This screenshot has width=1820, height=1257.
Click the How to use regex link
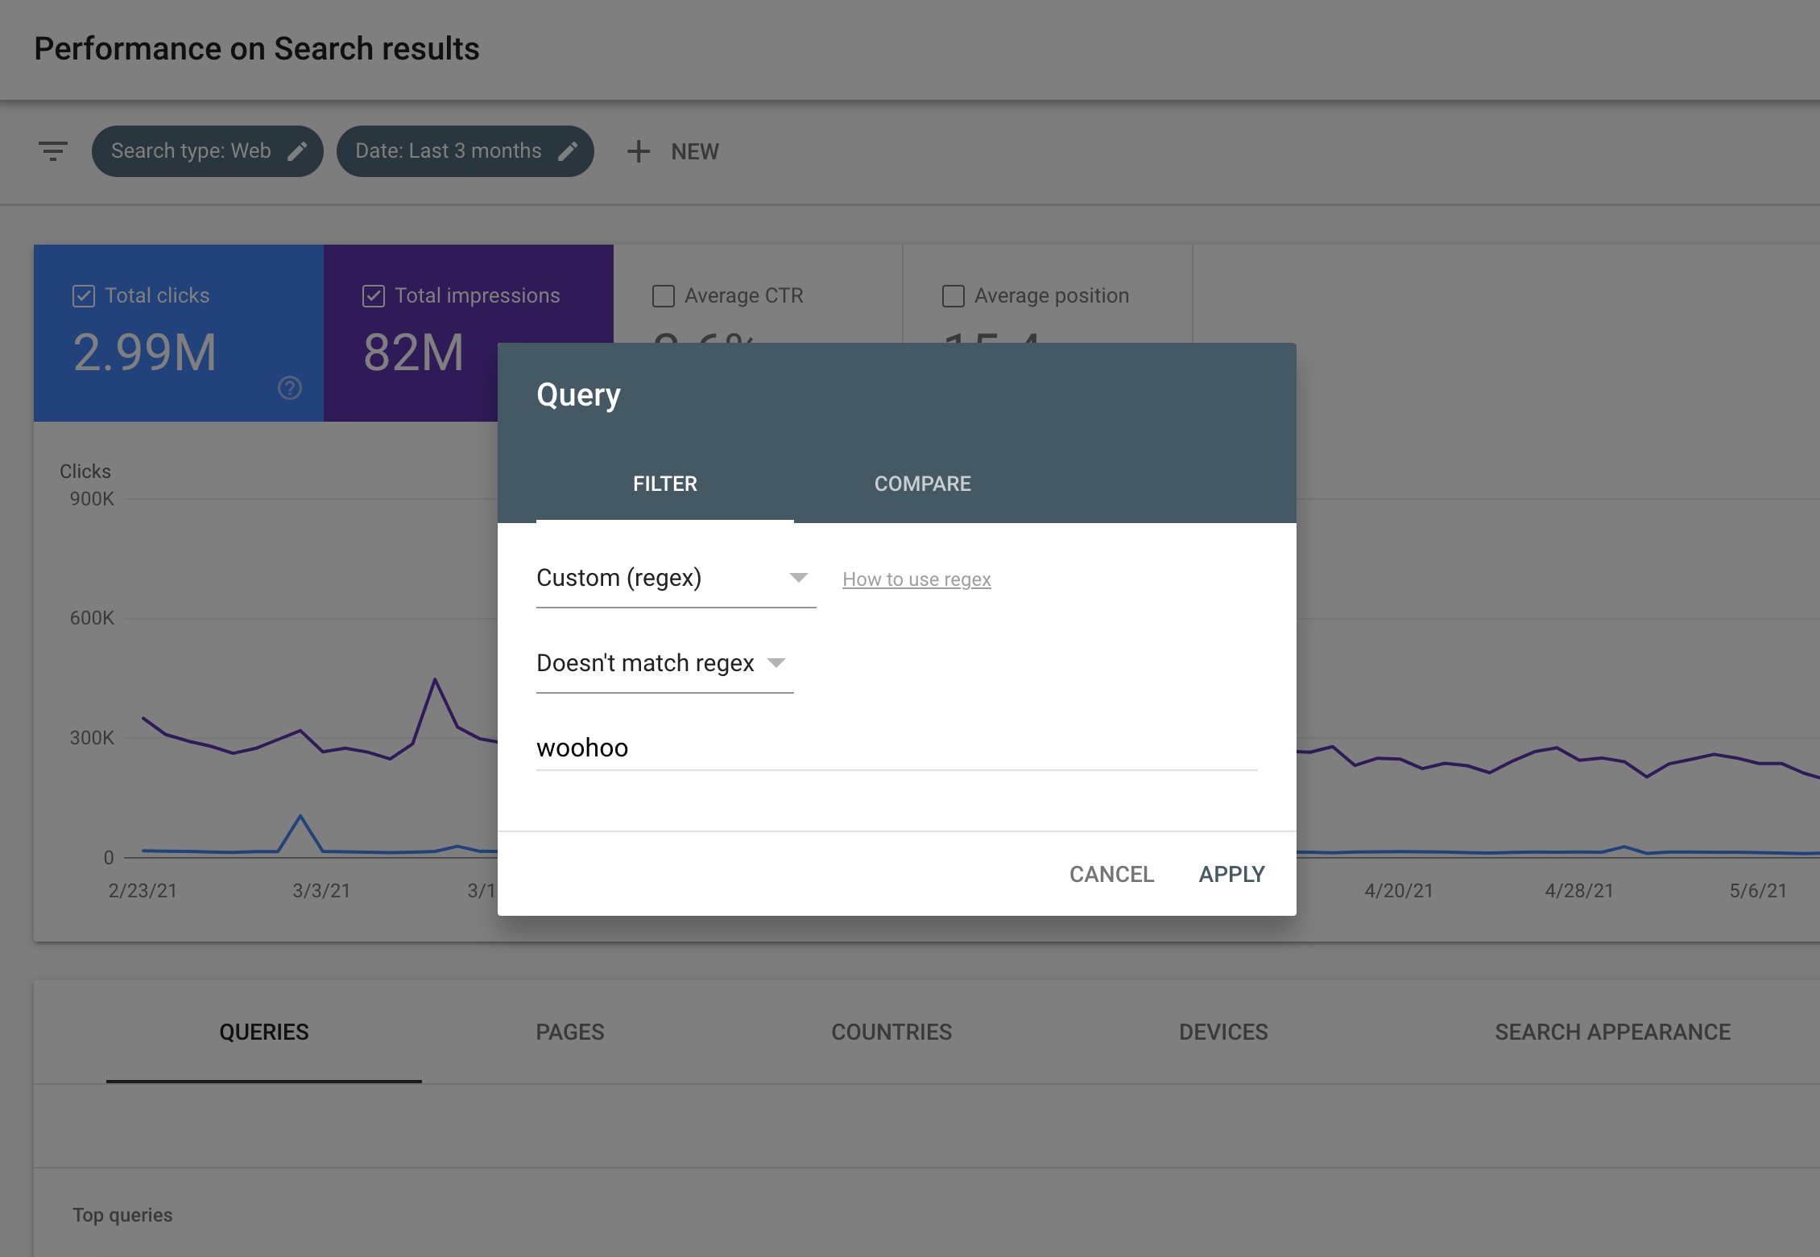click(917, 579)
